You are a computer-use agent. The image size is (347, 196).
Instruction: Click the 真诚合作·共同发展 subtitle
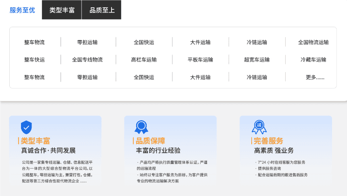(x=48, y=151)
